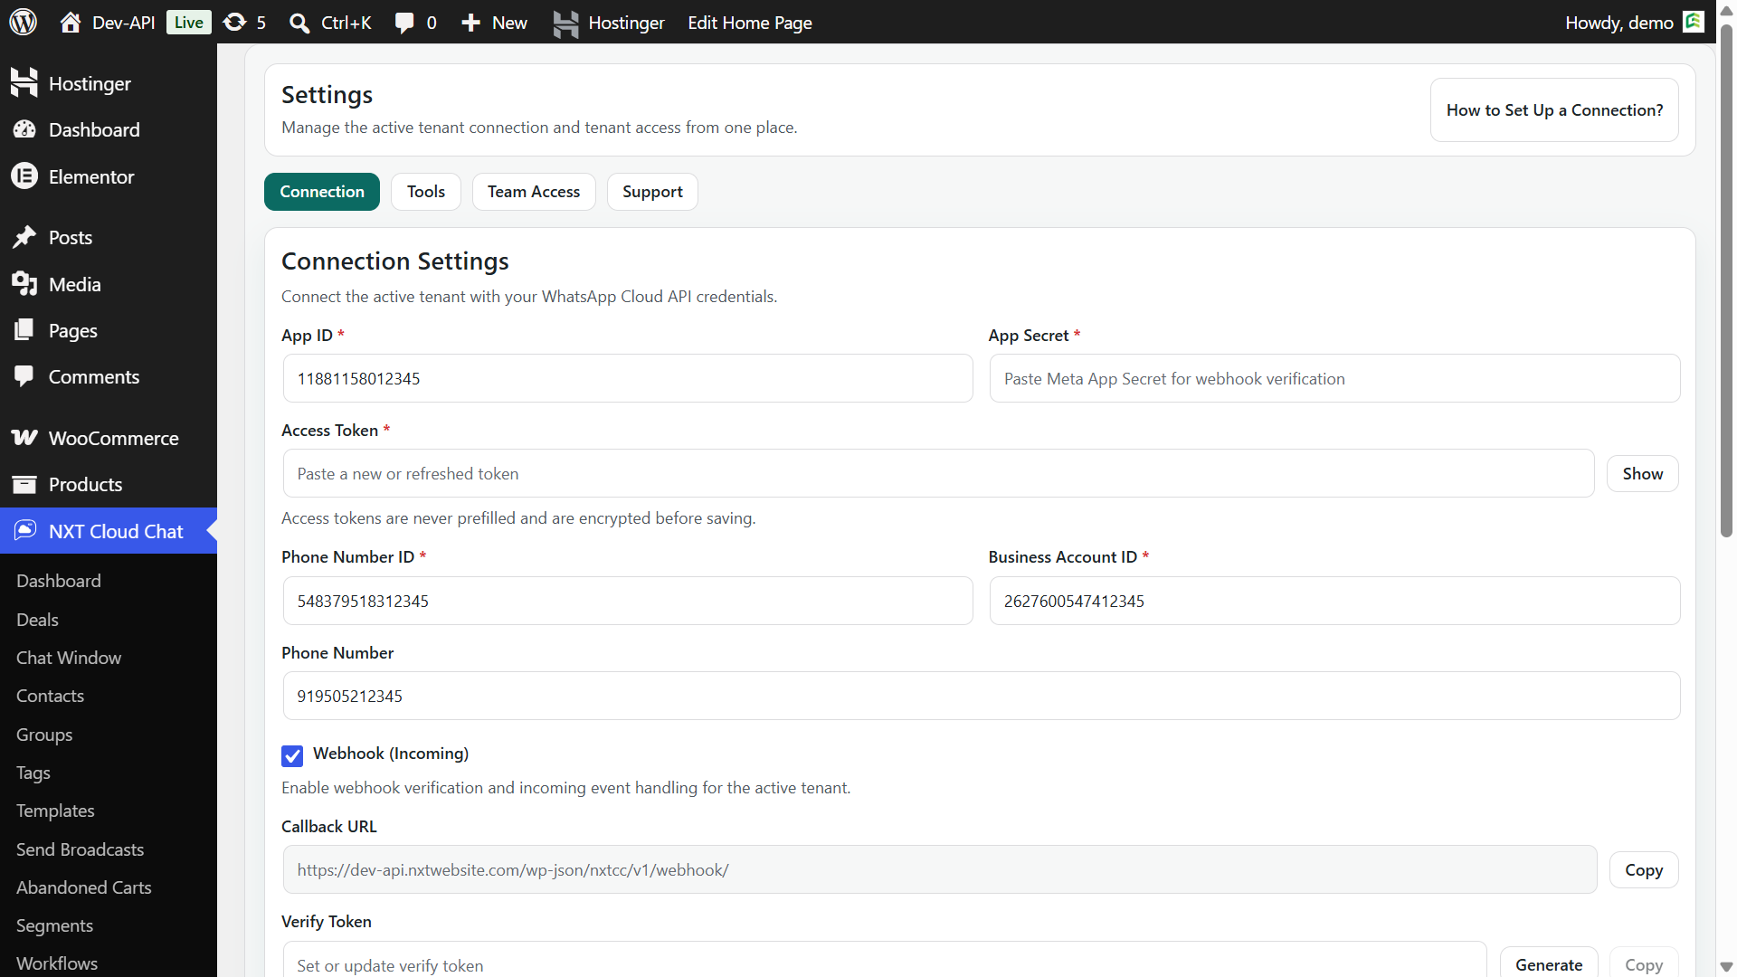Switch to the Tools tab
Image resolution: width=1737 pixels, height=977 pixels.
pos(426,192)
